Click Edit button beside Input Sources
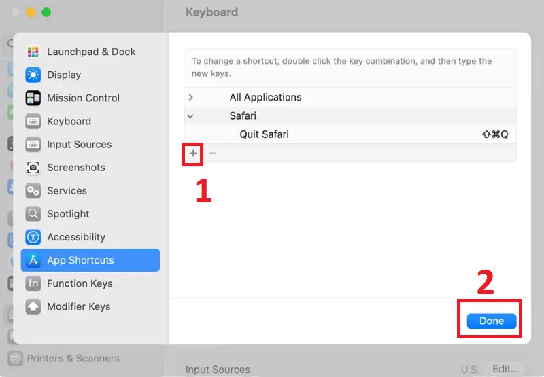This screenshot has width=544, height=377. (505, 369)
